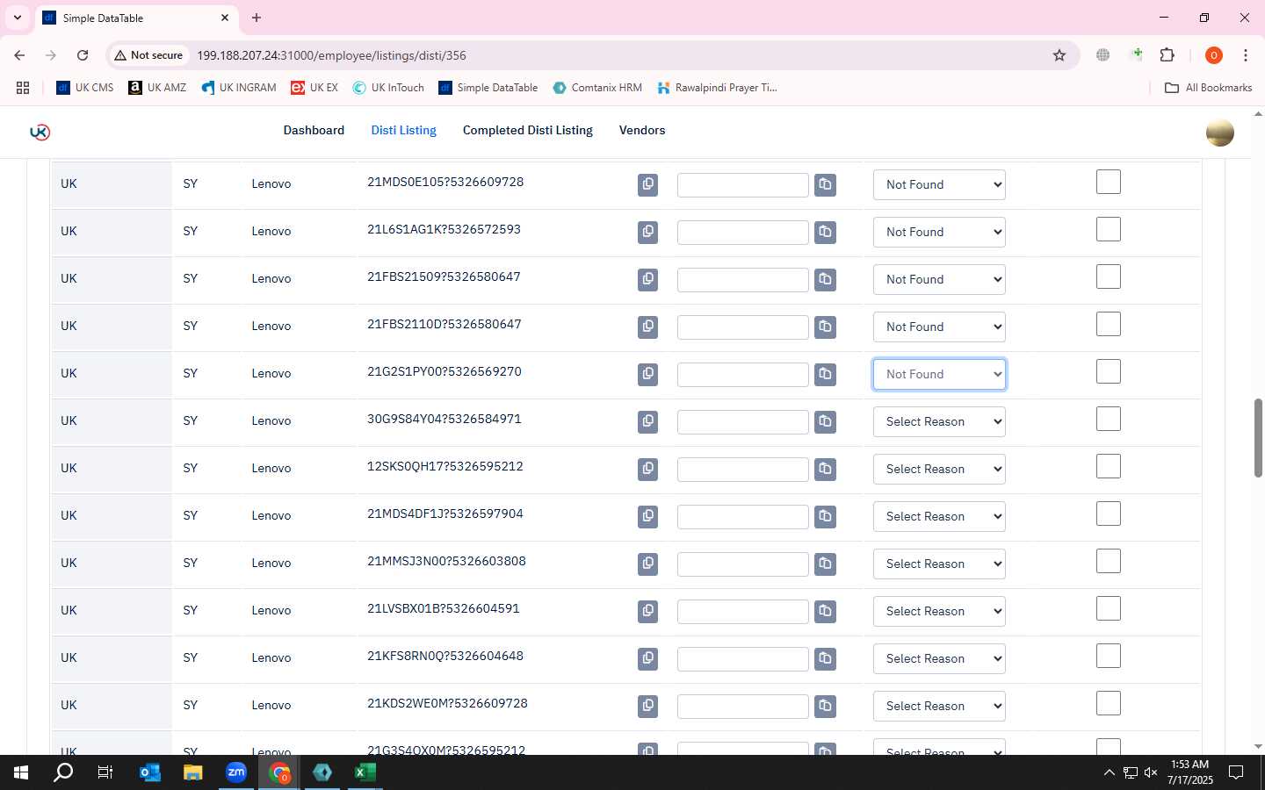This screenshot has width=1265, height=790.
Task: Paste icon beside input in 21MDS0E105?5326609728 row
Action: [x=825, y=184]
